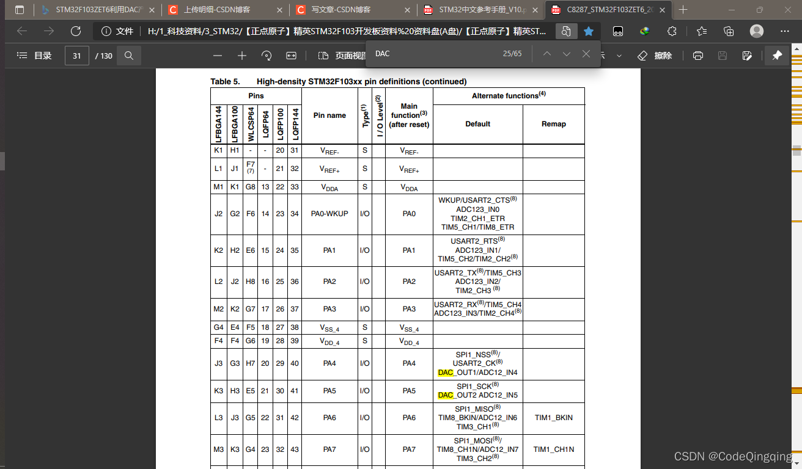Click the / 130 total pages label

(104, 56)
